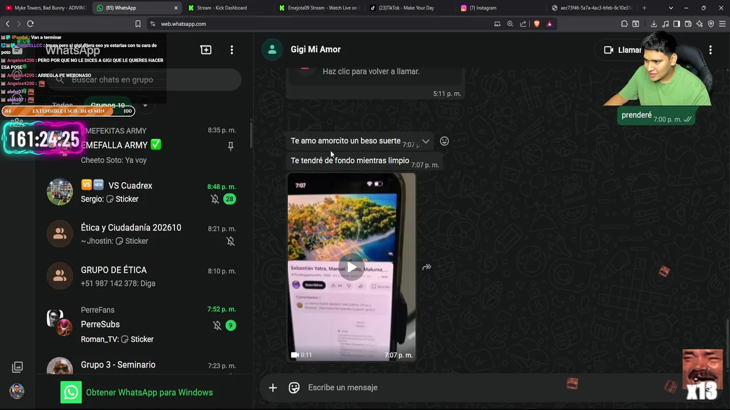Image resolution: width=730 pixels, height=410 pixels.
Task: Open the browser tab search chevron
Action: pyautogui.click(x=671, y=8)
